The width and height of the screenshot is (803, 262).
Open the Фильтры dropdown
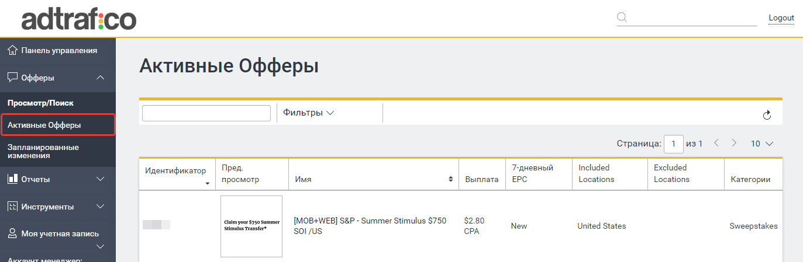(x=308, y=113)
